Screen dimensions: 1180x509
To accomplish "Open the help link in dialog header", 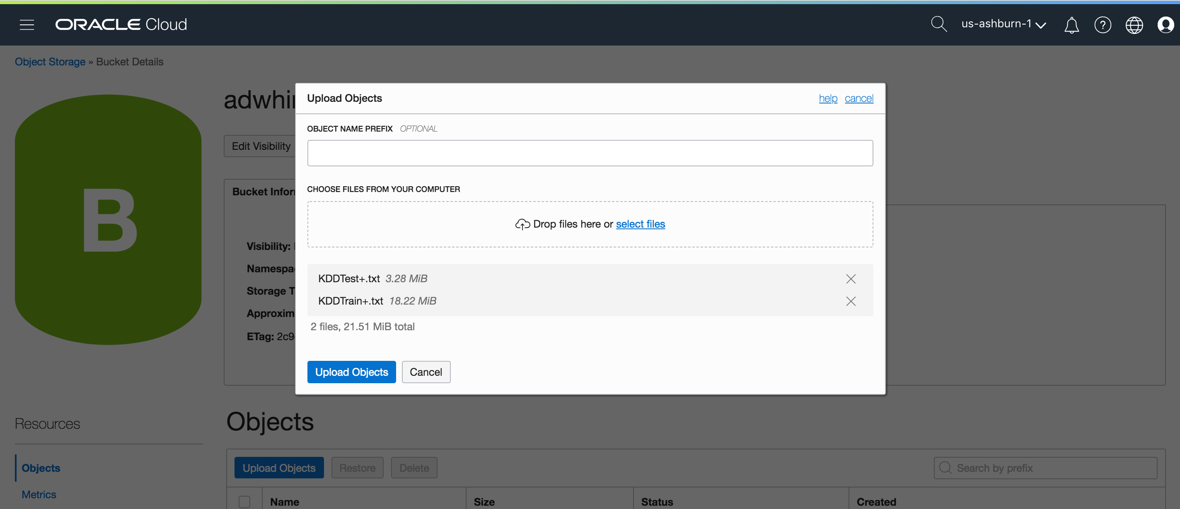I will pyautogui.click(x=828, y=98).
